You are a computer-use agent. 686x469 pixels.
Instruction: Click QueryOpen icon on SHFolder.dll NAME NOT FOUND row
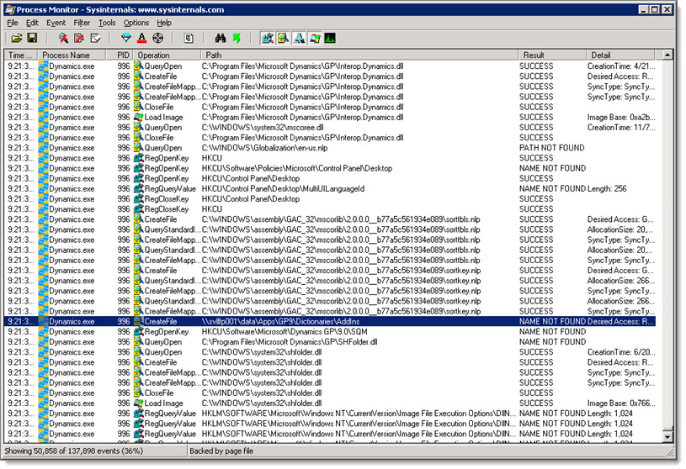point(138,342)
